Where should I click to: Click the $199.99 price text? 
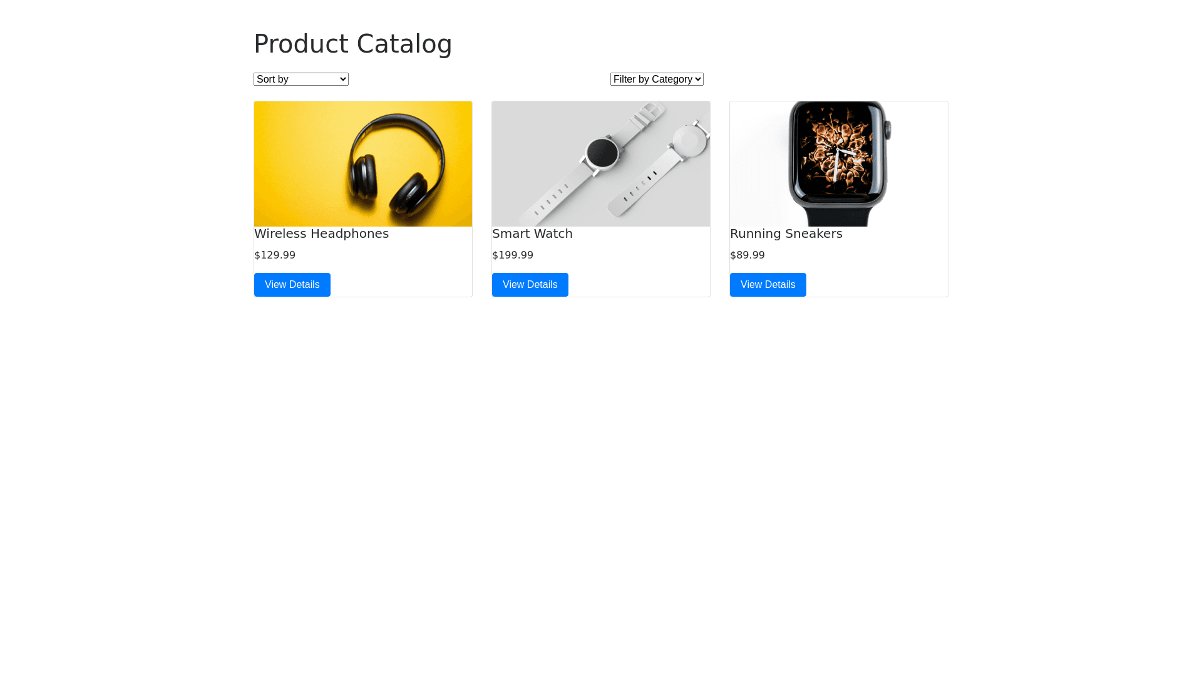click(513, 255)
